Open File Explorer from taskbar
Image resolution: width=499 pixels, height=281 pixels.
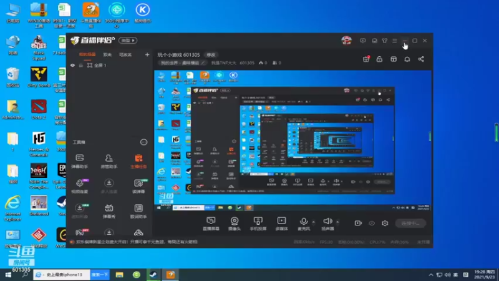pos(119,275)
